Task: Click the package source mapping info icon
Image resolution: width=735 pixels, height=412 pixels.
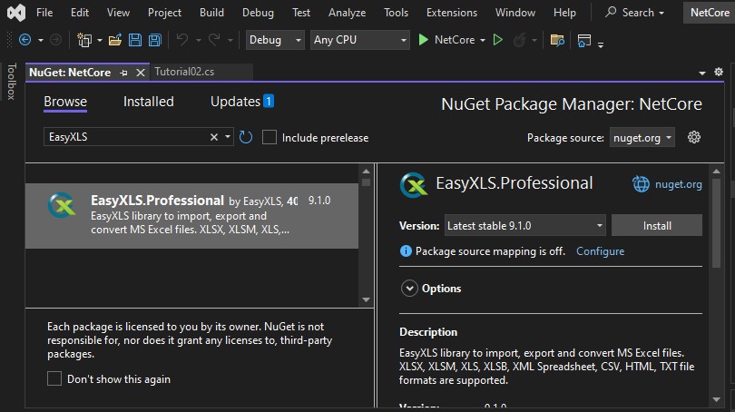Action: tap(406, 251)
